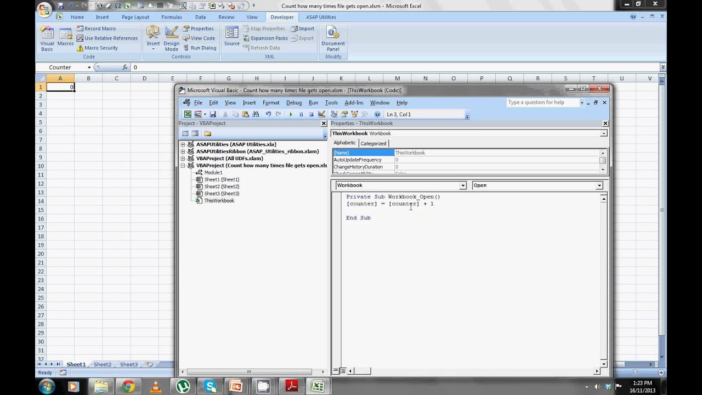Click Properties Window icon in VBA toolbar
This screenshot has height=395, width=702.
click(344, 114)
